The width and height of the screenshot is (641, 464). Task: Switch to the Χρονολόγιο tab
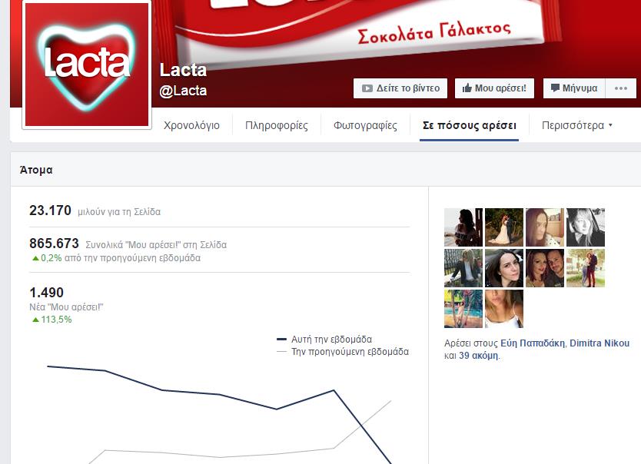pyautogui.click(x=191, y=125)
